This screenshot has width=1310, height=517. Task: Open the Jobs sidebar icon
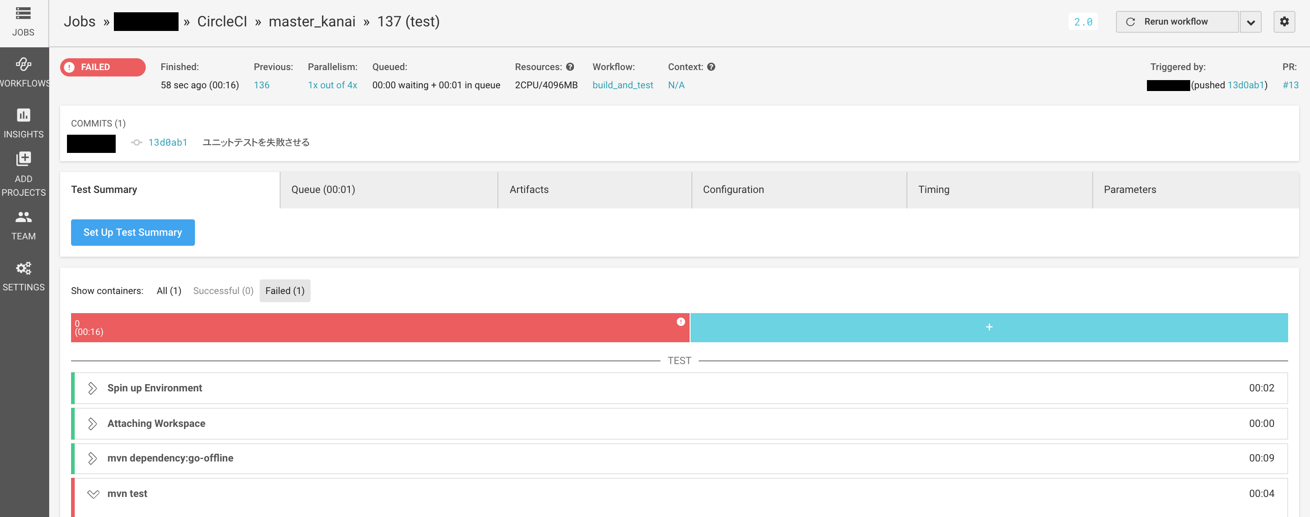23,20
